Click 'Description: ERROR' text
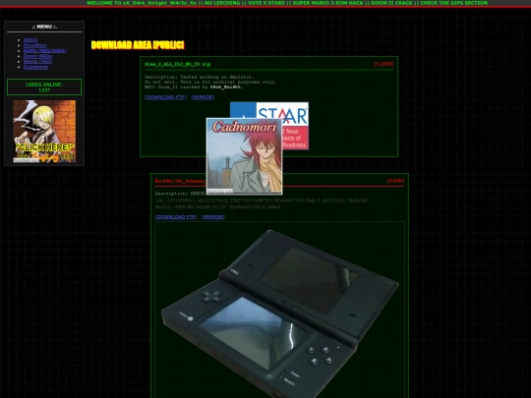The height and width of the screenshot is (398, 531). tap(180, 194)
